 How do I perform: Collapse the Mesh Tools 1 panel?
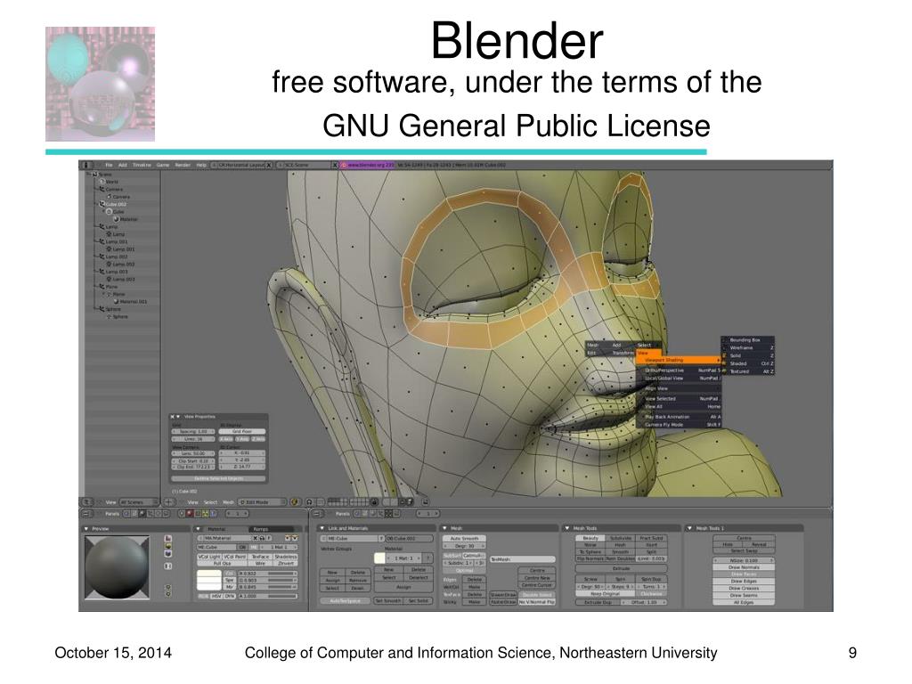coord(688,528)
